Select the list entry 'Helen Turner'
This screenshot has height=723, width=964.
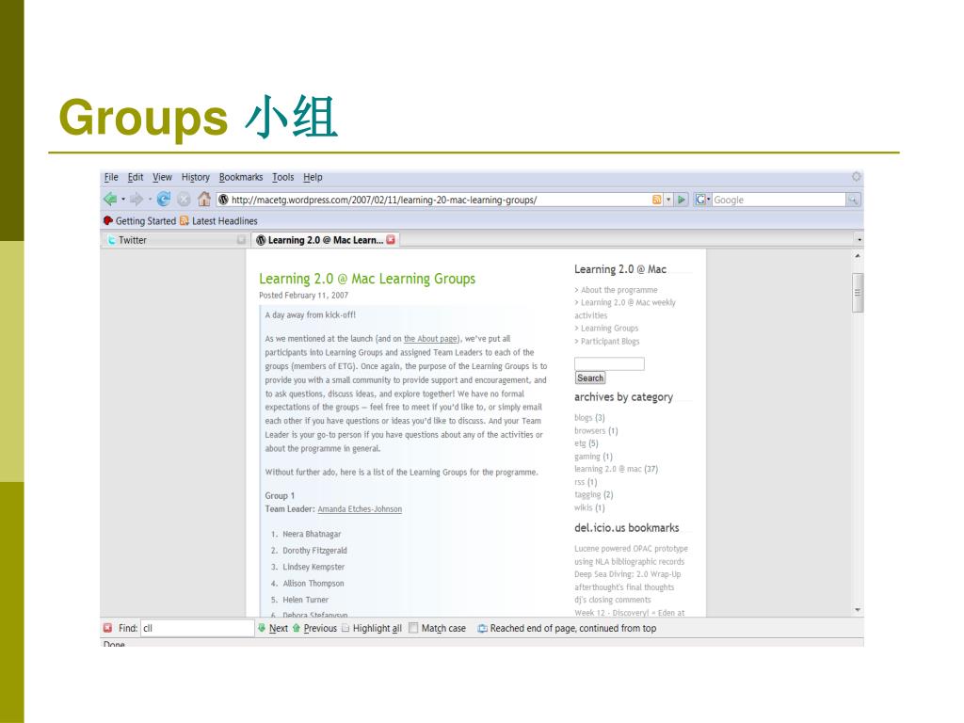tap(306, 600)
